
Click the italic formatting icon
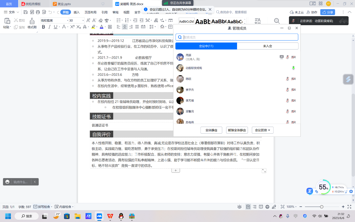tap(49, 27)
